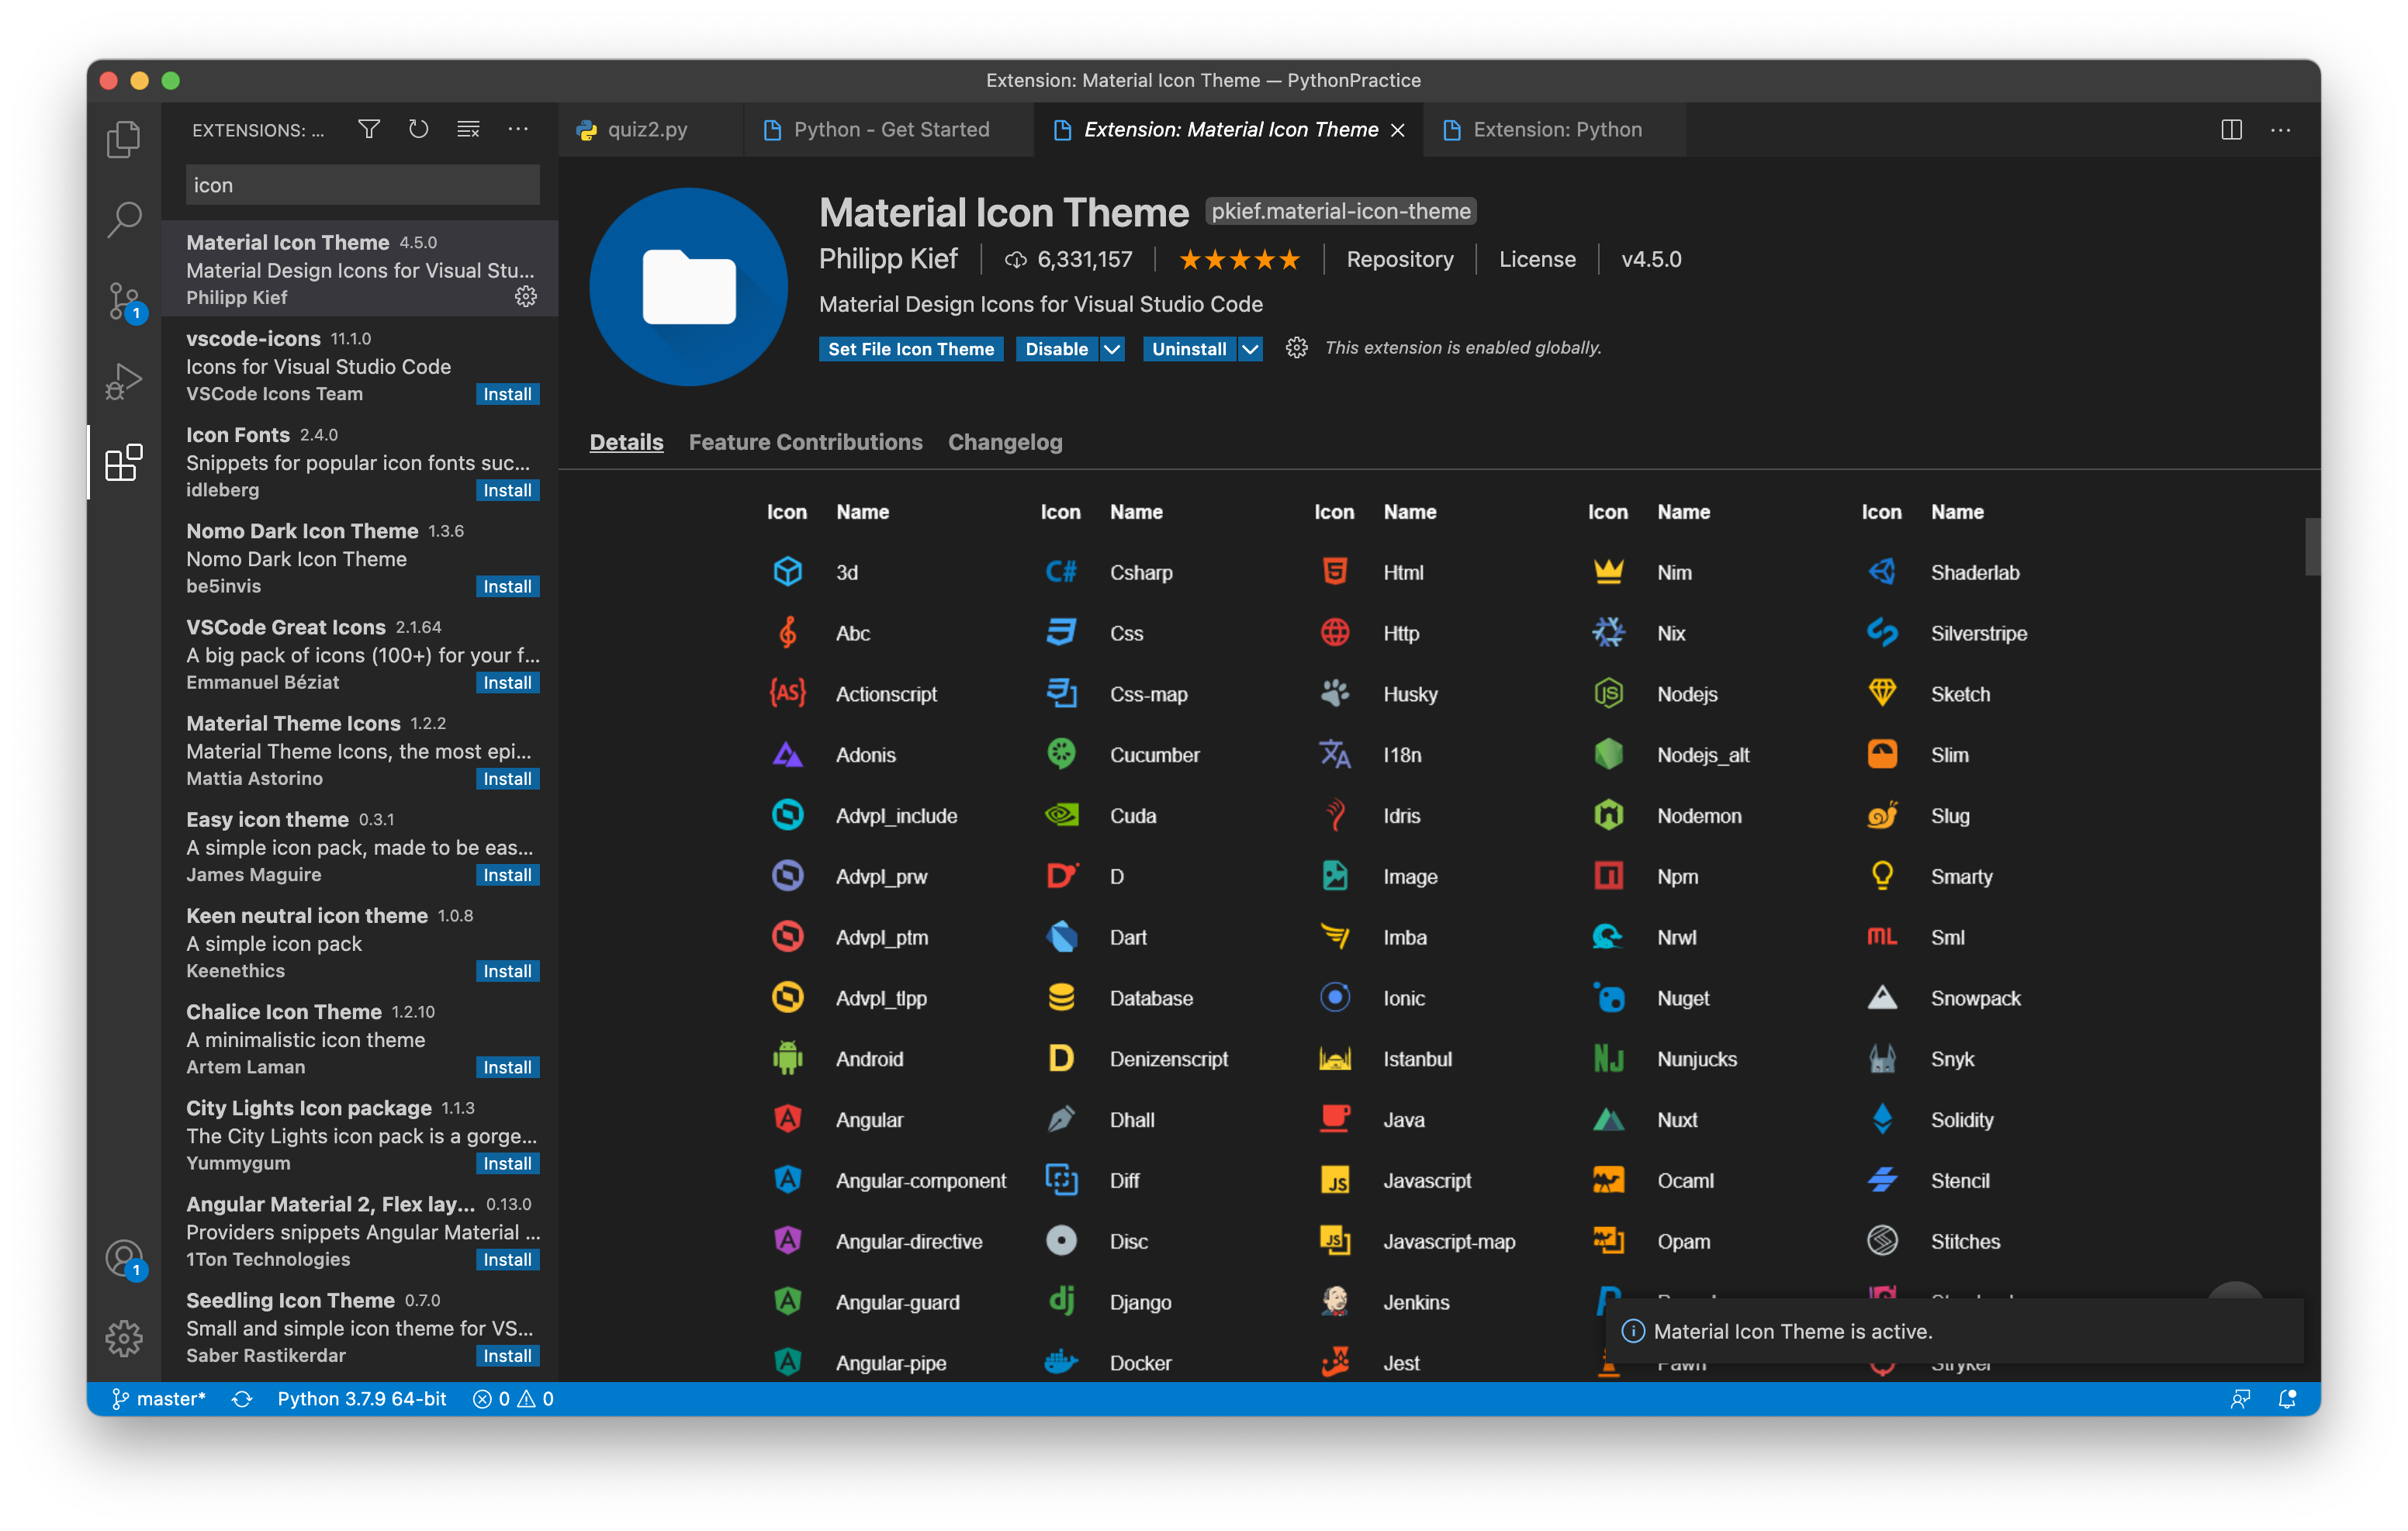Click the feedback icon in status bar
This screenshot has width=2408, height=1531.
[2240, 1399]
